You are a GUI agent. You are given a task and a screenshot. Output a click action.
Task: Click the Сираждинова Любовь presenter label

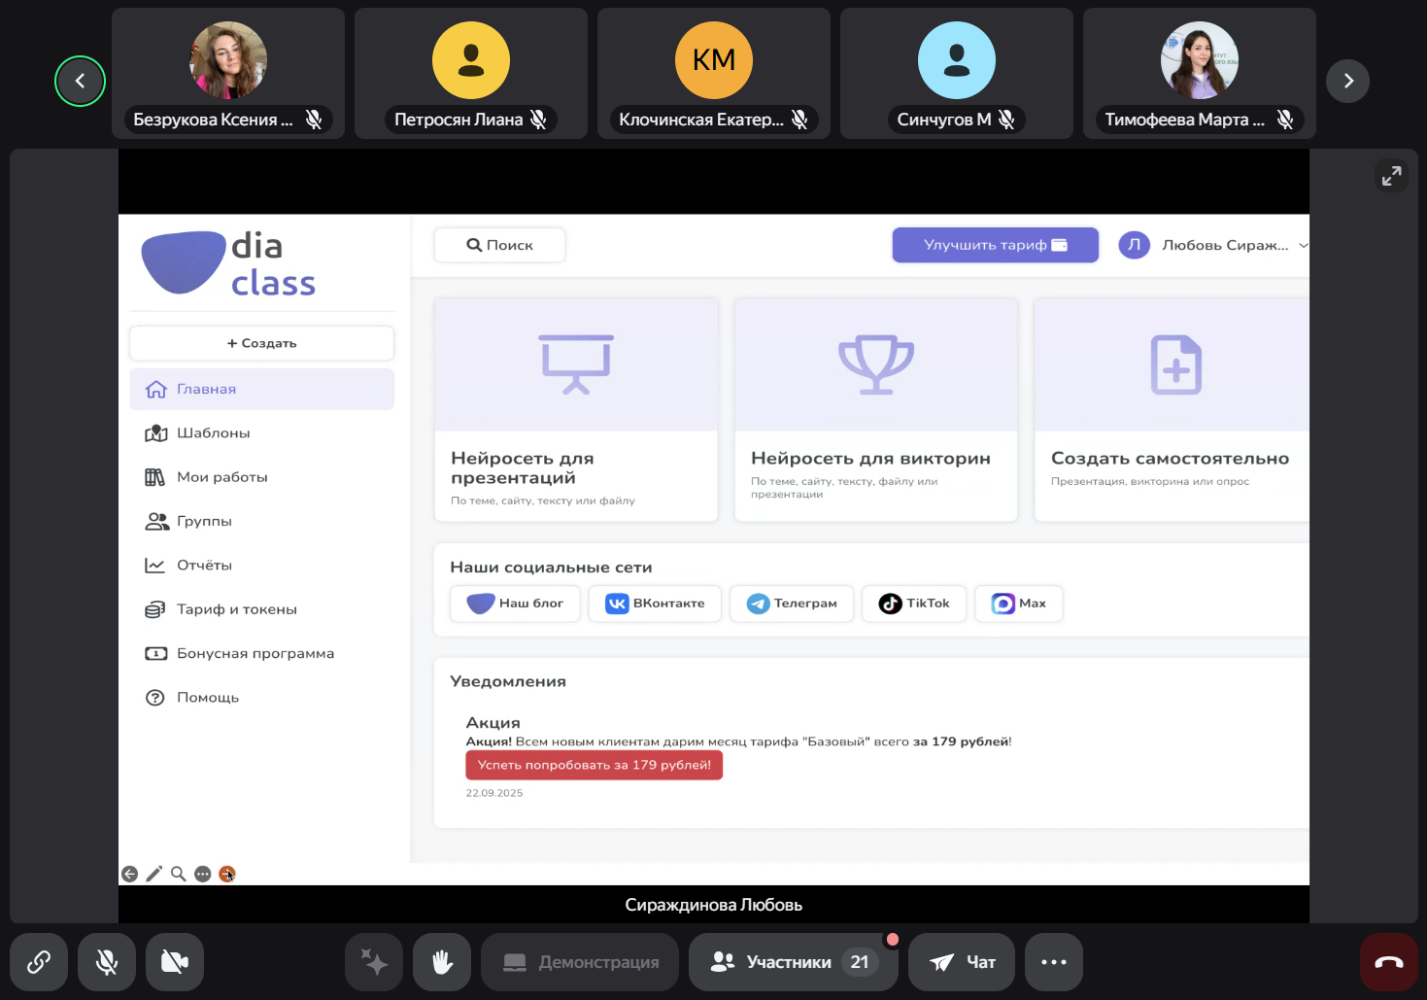tap(714, 905)
